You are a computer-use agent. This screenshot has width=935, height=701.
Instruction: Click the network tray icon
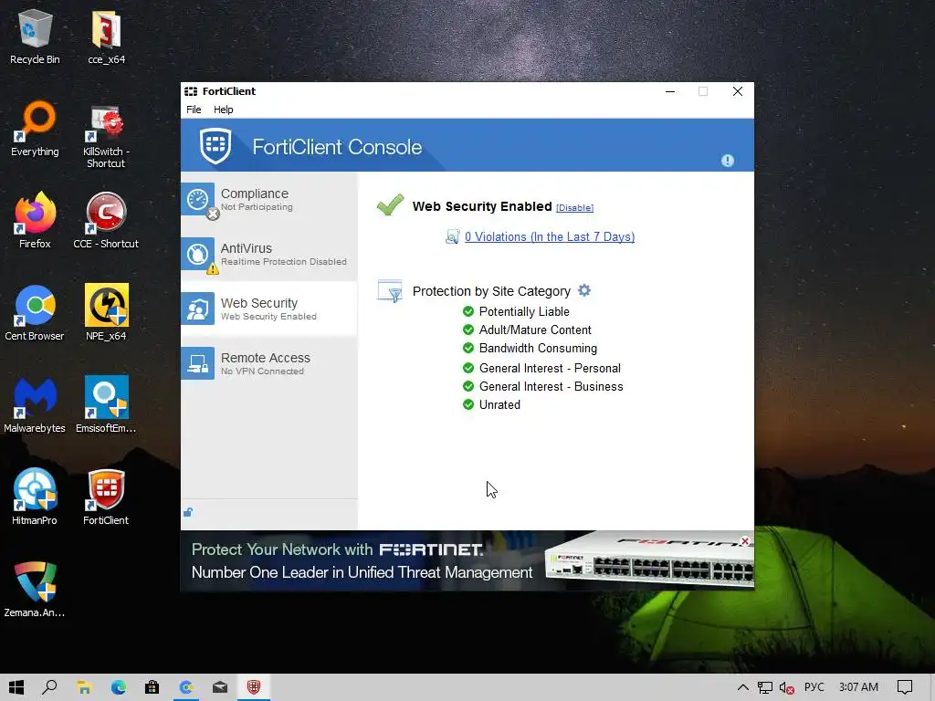tap(765, 688)
